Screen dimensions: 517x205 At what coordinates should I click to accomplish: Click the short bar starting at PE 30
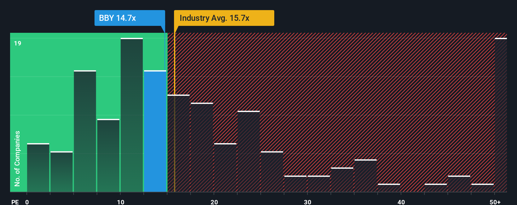(x=319, y=184)
